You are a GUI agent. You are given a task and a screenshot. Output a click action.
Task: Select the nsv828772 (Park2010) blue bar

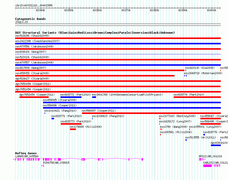71,97
